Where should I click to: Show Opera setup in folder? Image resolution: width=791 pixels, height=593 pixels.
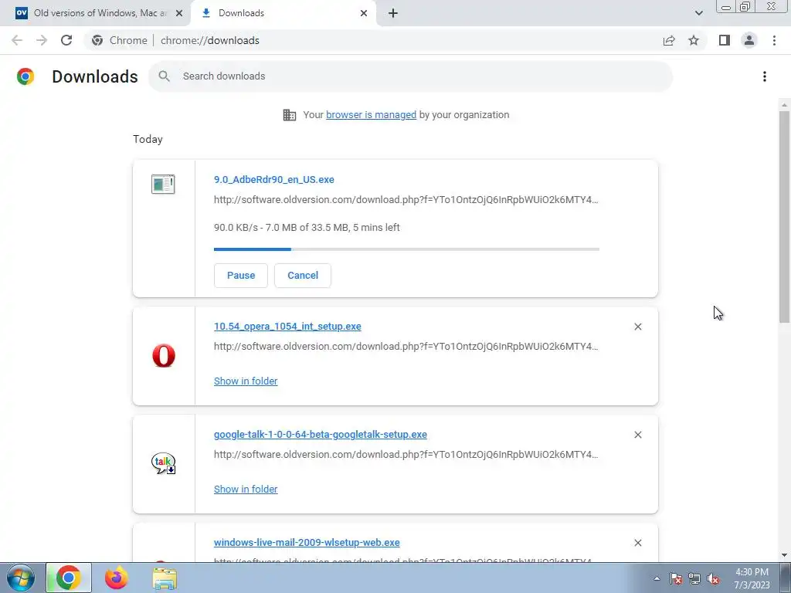[x=246, y=381]
